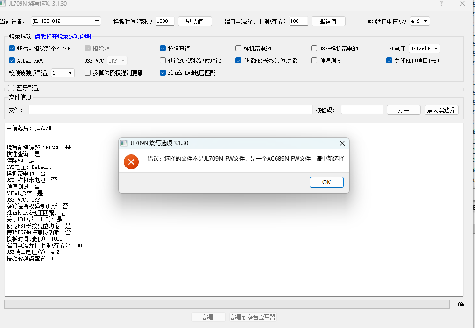475x328 pixels.
Task: Open the 当前设备 JL-1T8-012 dropdown
Action: click(x=66, y=21)
